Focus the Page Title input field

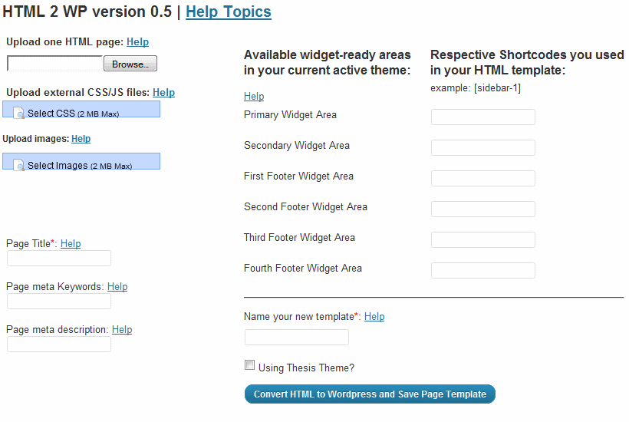tap(59, 259)
